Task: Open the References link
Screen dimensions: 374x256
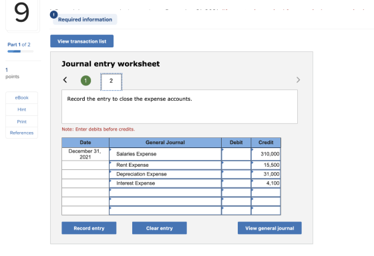Action: 21,133
